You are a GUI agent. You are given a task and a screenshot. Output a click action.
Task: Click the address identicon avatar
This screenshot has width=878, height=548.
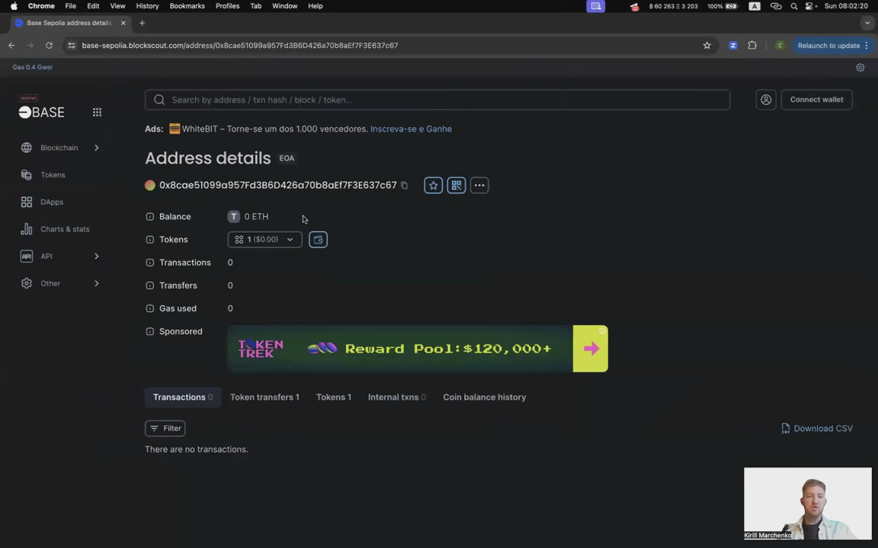click(x=149, y=185)
